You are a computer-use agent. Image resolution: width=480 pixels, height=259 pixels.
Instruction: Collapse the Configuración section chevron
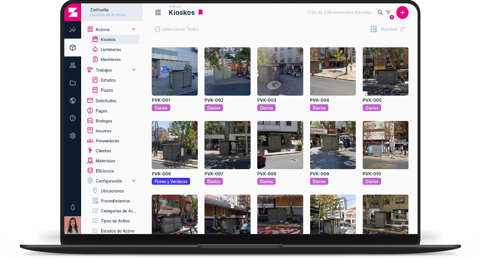tap(134, 181)
